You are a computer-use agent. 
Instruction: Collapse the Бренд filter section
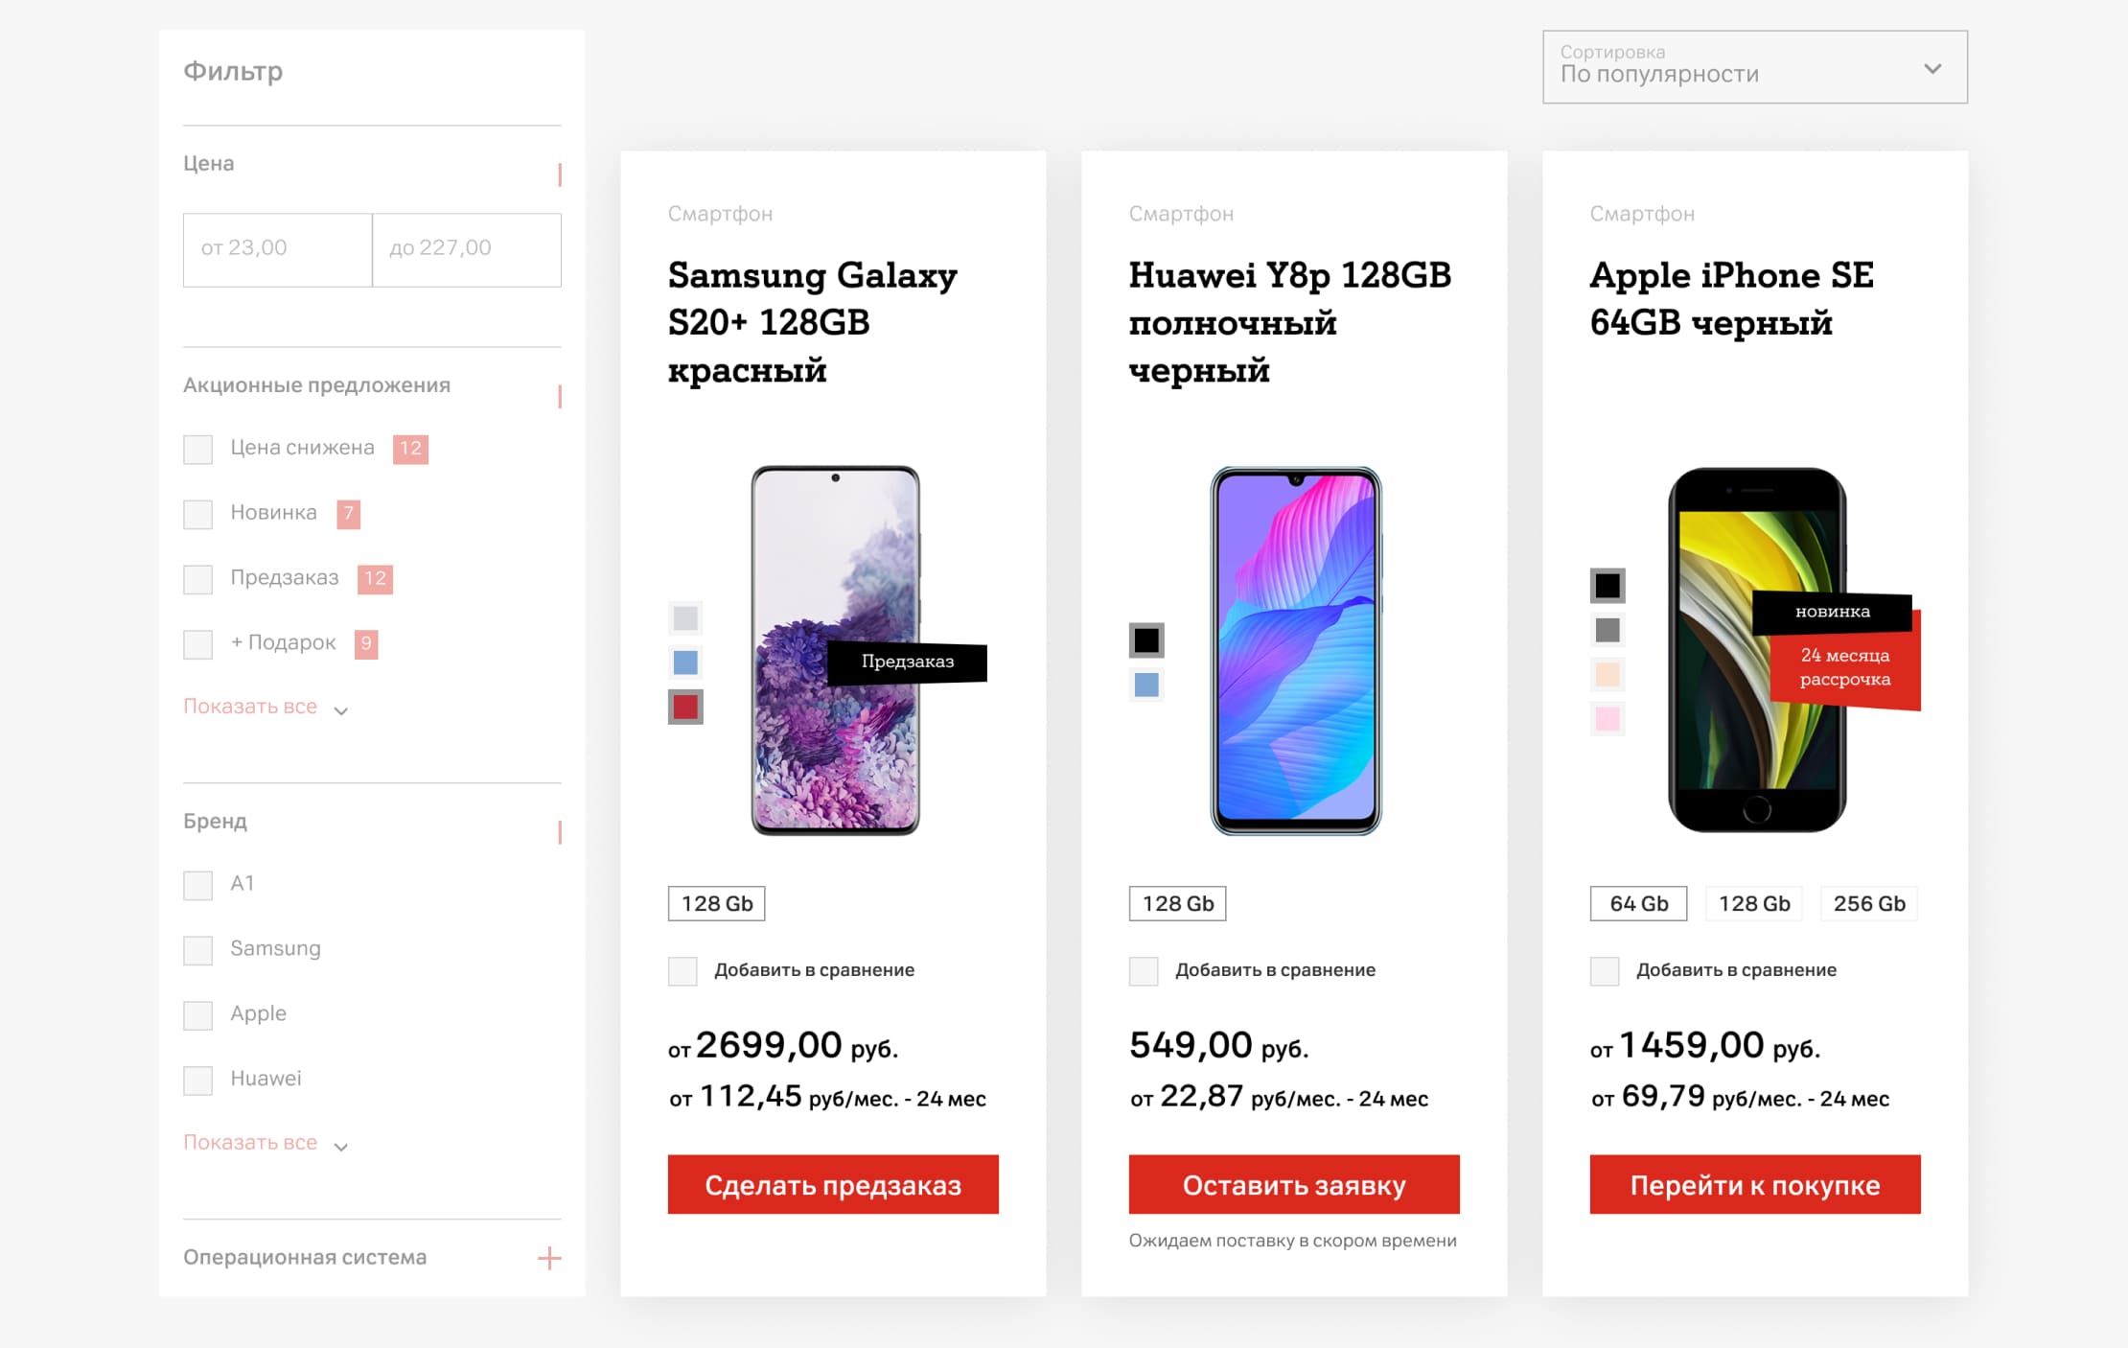[560, 832]
